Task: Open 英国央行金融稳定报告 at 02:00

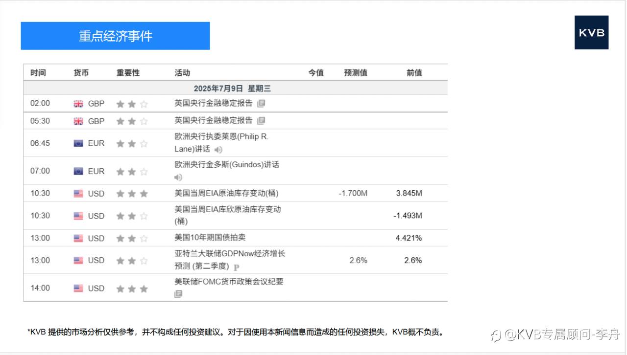Action: [214, 103]
